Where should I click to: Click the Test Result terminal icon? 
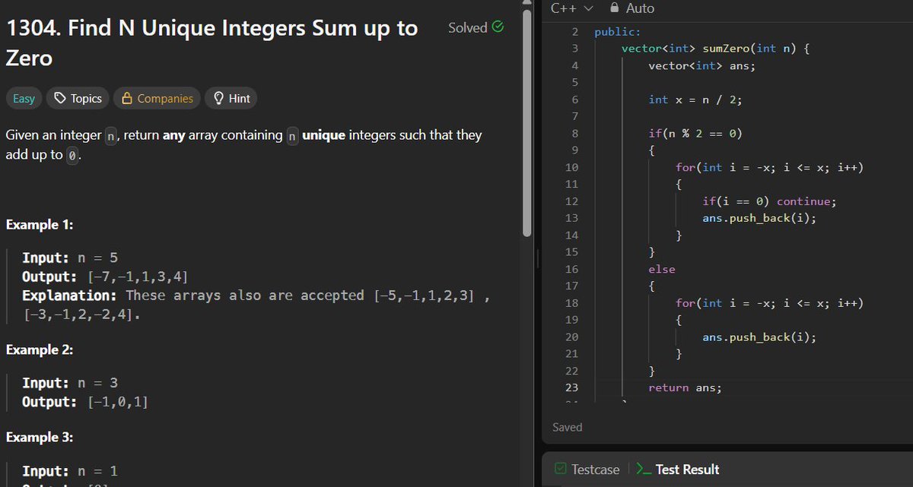644,470
